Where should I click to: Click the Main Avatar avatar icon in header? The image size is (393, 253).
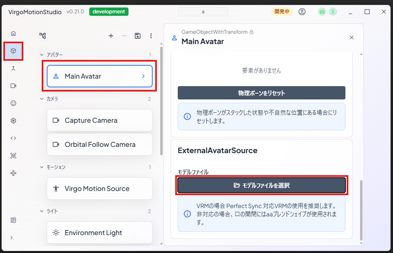pos(174,38)
